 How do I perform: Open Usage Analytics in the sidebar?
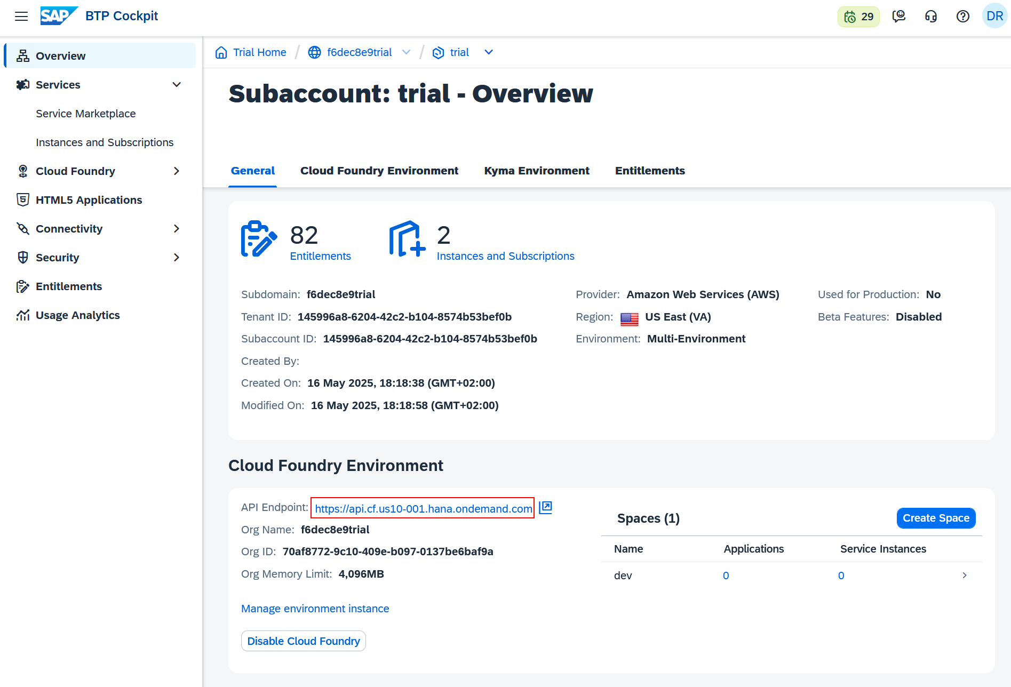click(x=78, y=315)
